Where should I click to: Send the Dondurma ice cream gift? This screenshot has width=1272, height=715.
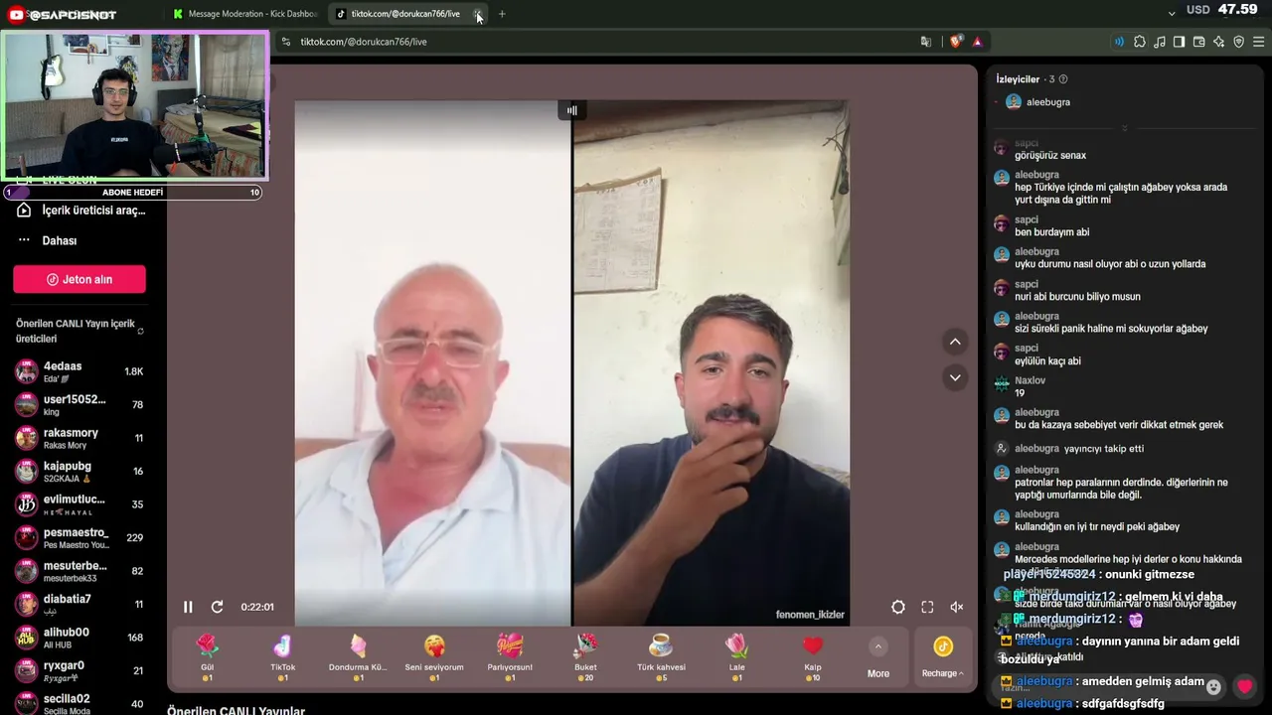point(358,657)
